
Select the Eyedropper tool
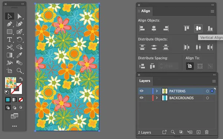pos(19,55)
